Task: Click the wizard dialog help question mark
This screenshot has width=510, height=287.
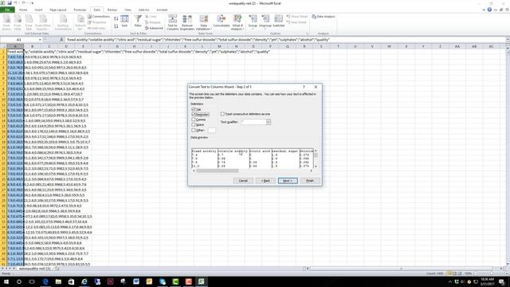Action: pyautogui.click(x=304, y=87)
